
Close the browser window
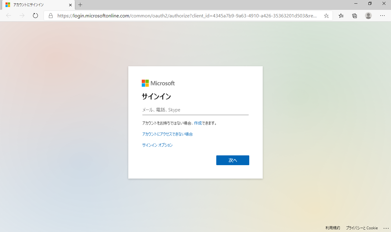[384, 3]
